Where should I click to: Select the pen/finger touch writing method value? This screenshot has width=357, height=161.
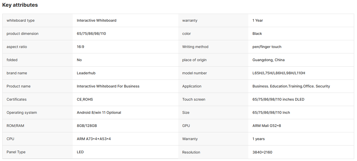coord(267,47)
